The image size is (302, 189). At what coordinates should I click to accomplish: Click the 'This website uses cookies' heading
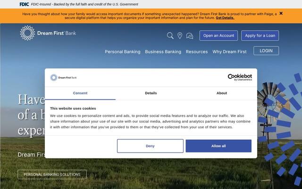coord(73,108)
